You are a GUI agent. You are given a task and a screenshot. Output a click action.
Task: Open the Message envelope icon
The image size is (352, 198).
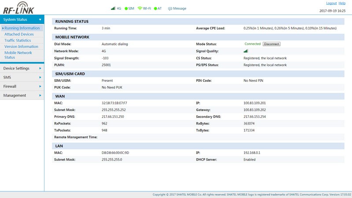[170, 8]
